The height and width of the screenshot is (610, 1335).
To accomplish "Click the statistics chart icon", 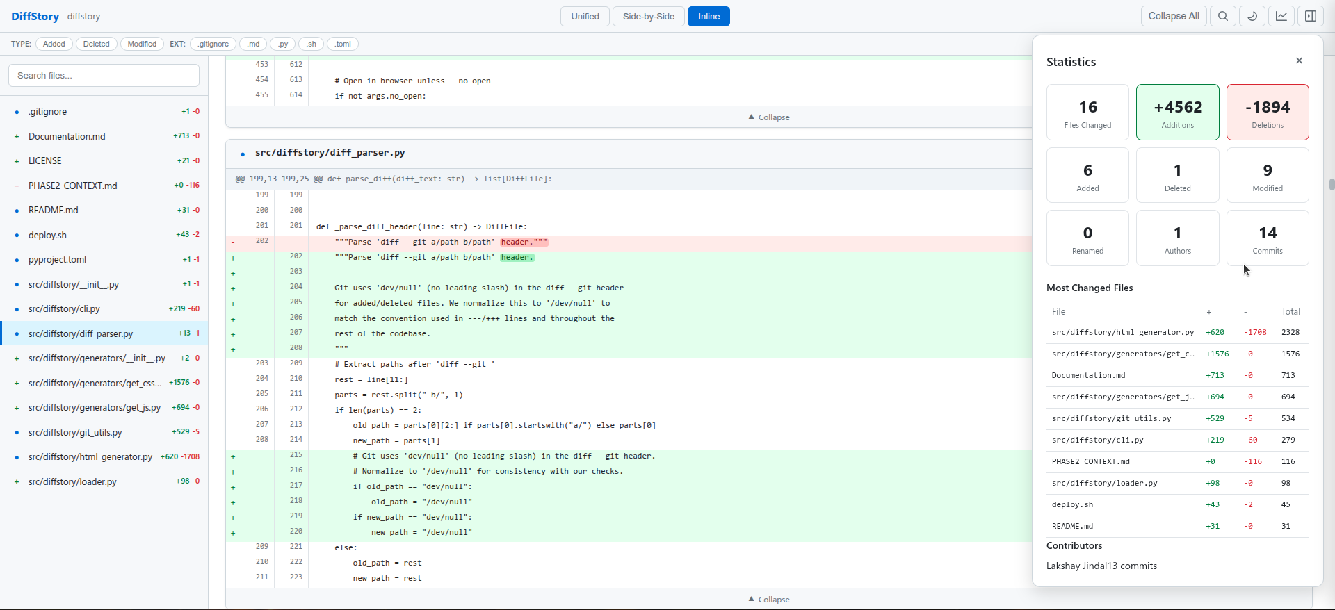I will tap(1281, 16).
